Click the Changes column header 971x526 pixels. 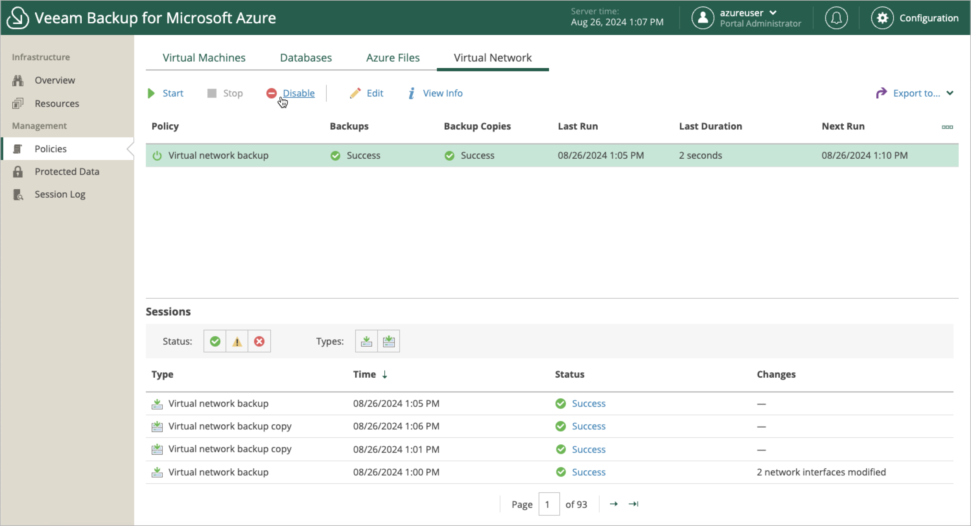[776, 374]
